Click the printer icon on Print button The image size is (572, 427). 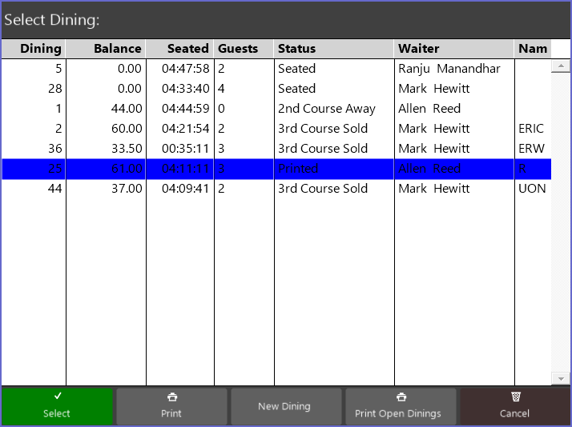pos(171,397)
